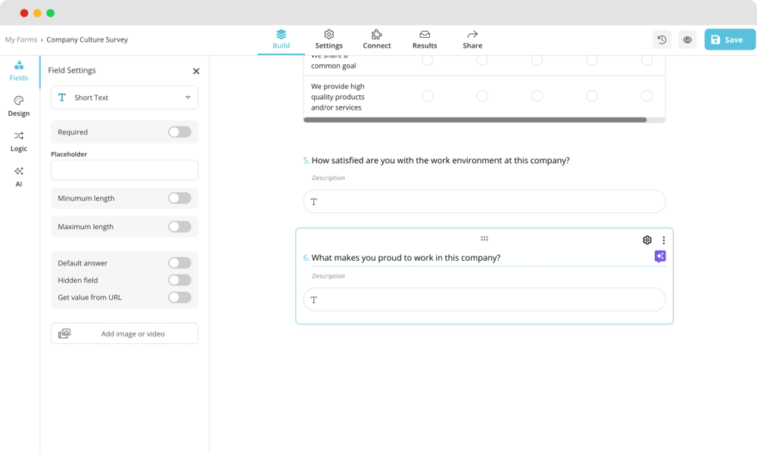Select first radio for high quality products row
This screenshot has width=757, height=453.
coord(428,96)
